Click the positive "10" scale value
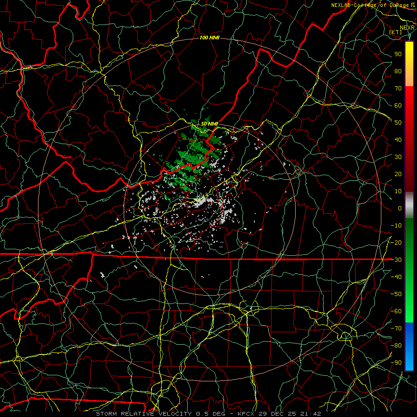Screen dimensions: 417x417 tap(398, 191)
